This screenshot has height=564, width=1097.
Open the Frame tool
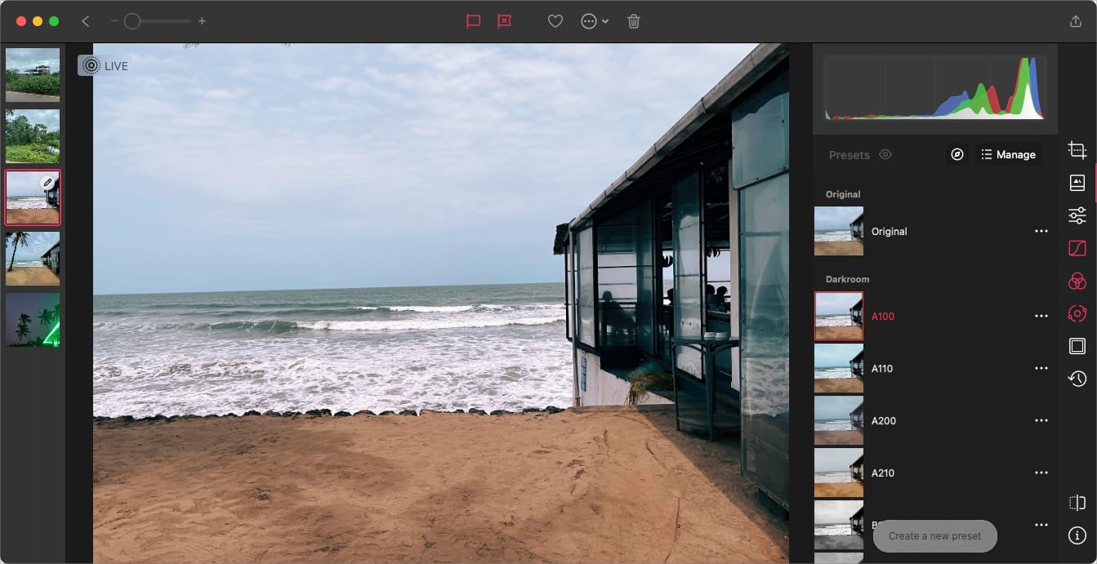coord(1077,346)
